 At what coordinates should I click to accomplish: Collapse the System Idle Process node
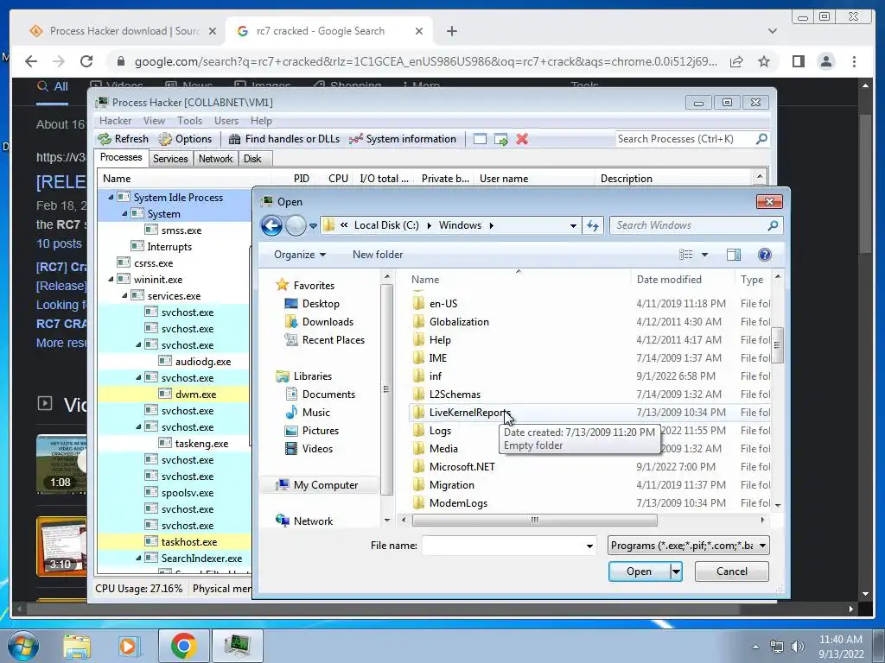click(111, 198)
